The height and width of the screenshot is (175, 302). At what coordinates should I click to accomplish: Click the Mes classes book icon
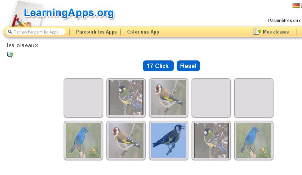click(x=257, y=32)
